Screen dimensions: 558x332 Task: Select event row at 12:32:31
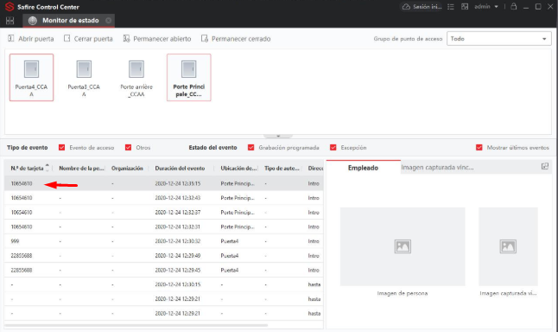pos(164,227)
